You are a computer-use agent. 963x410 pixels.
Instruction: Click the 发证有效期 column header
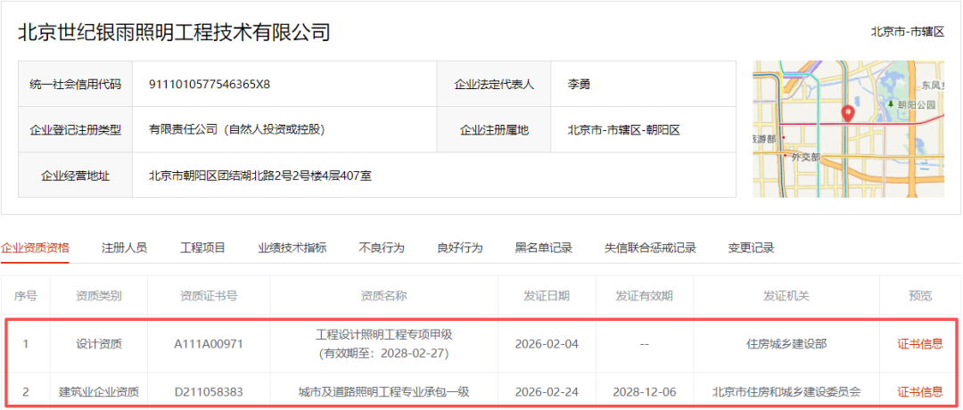pyautogui.click(x=645, y=296)
